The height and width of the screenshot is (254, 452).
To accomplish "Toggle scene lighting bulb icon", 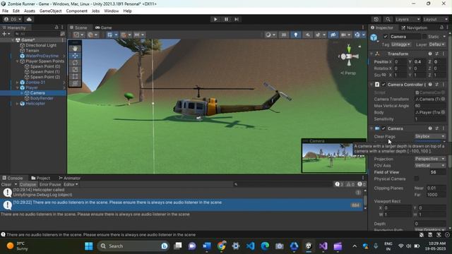I will click(295, 35).
